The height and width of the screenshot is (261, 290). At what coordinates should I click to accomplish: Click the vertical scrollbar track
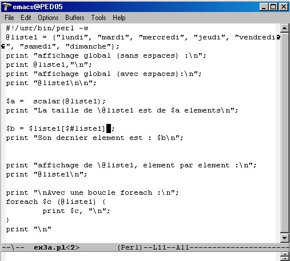click(x=285, y=133)
